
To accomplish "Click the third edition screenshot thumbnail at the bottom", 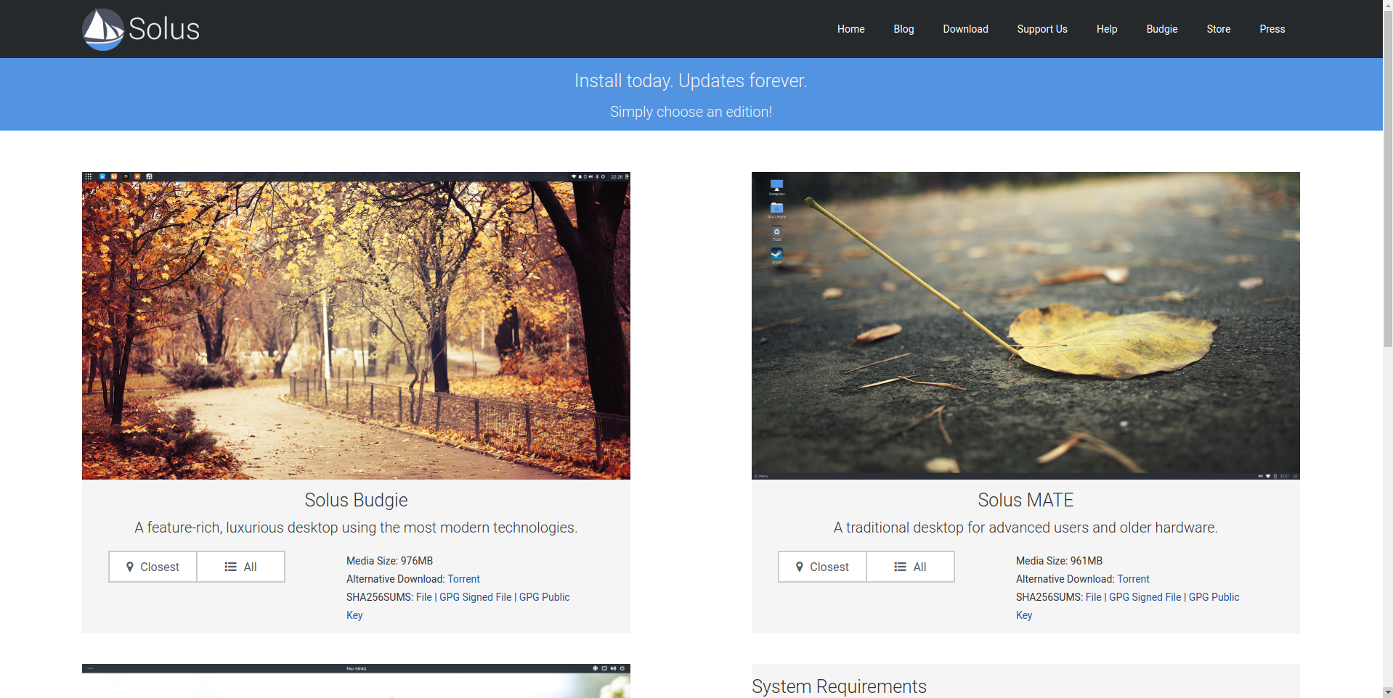I will pos(356,681).
